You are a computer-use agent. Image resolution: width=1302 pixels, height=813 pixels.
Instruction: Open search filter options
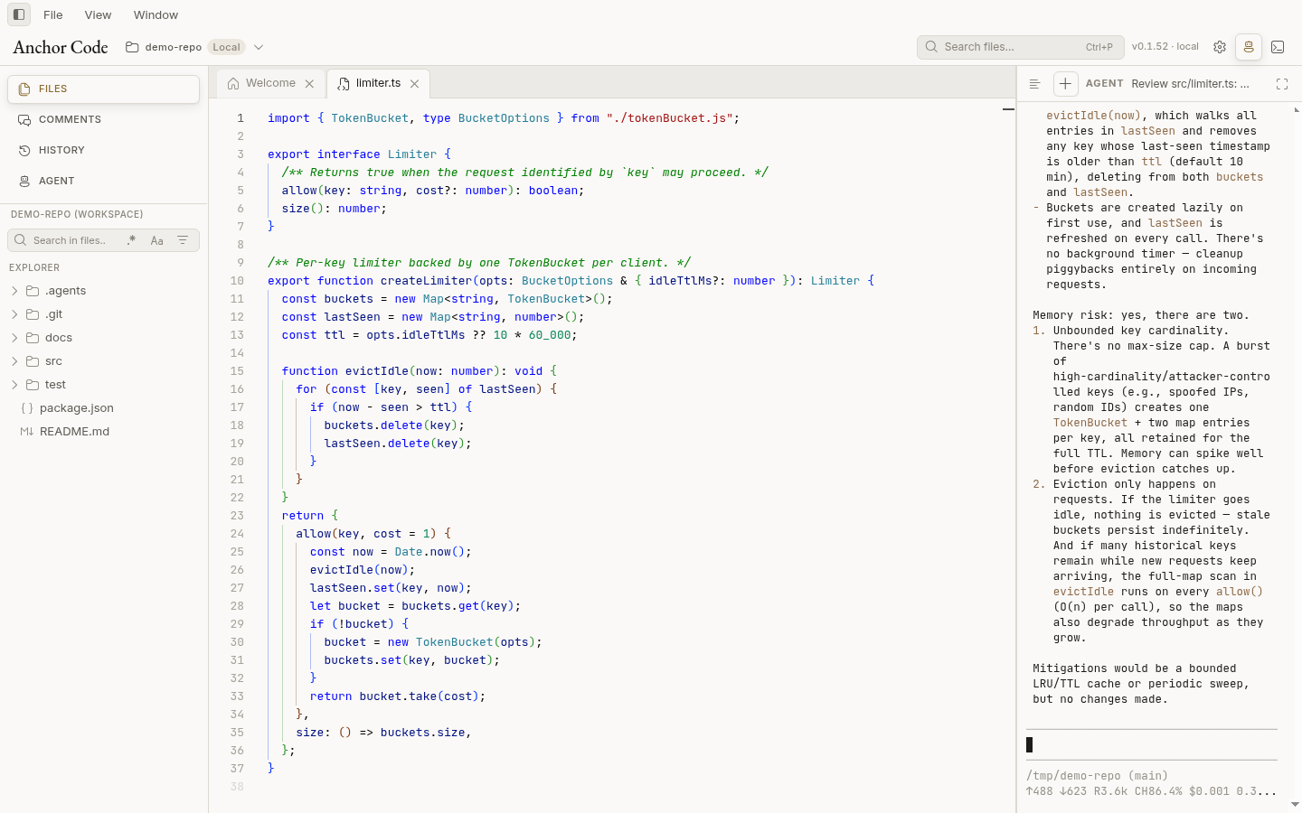[x=183, y=240]
